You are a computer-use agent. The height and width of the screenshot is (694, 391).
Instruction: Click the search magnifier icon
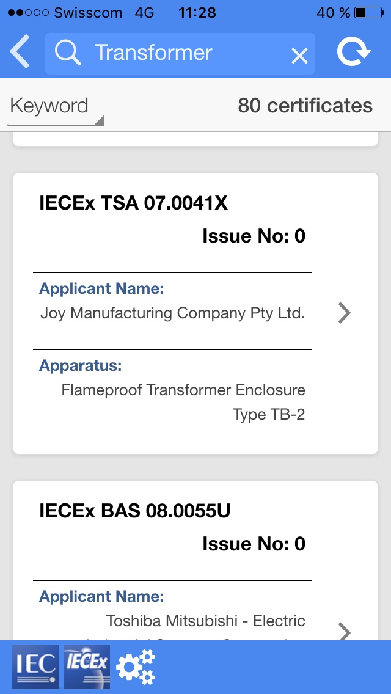(68, 53)
